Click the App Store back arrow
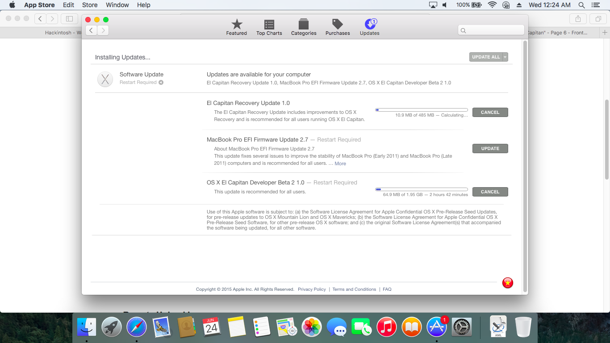 tap(91, 30)
